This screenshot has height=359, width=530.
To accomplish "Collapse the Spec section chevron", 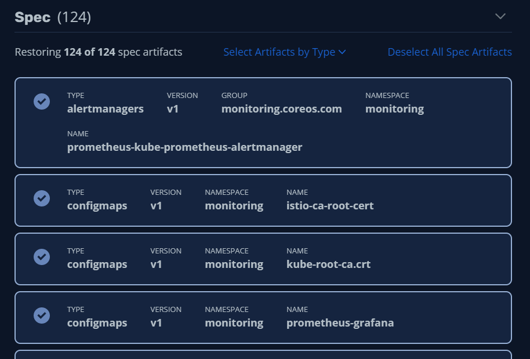I will click(x=500, y=16).
